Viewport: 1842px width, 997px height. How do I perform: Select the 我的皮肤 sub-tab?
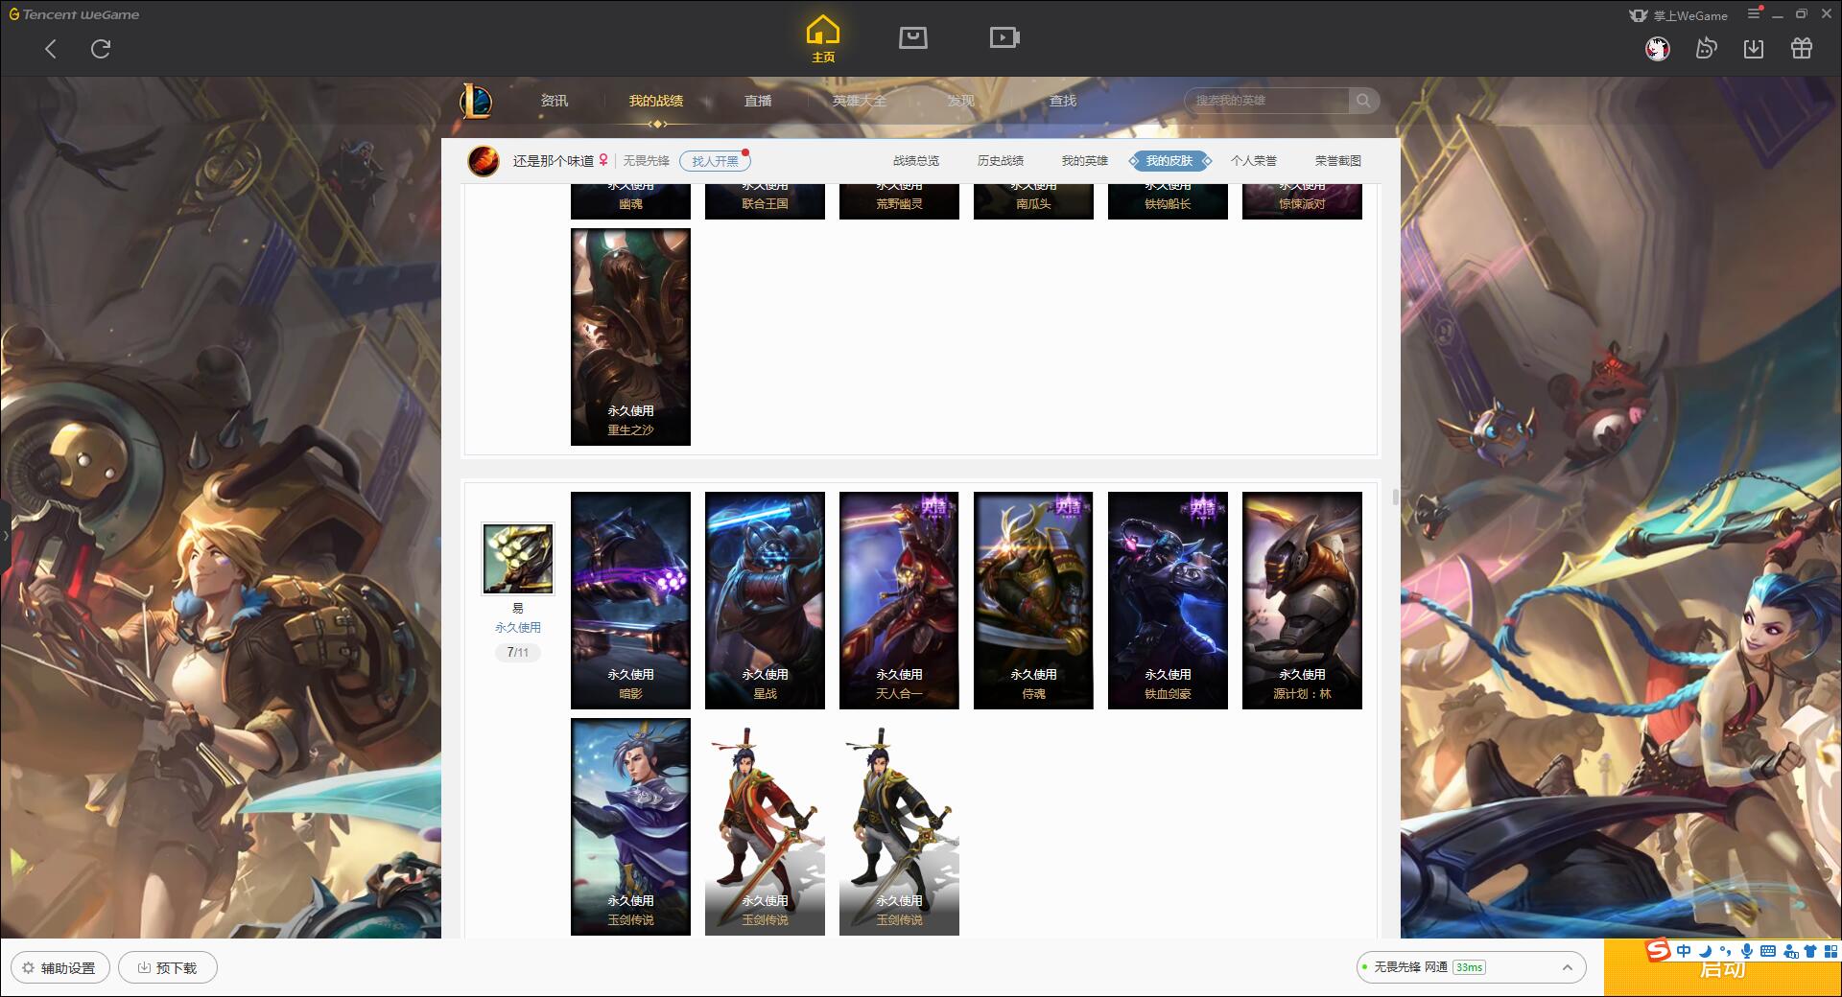[x=1169, y=161]
